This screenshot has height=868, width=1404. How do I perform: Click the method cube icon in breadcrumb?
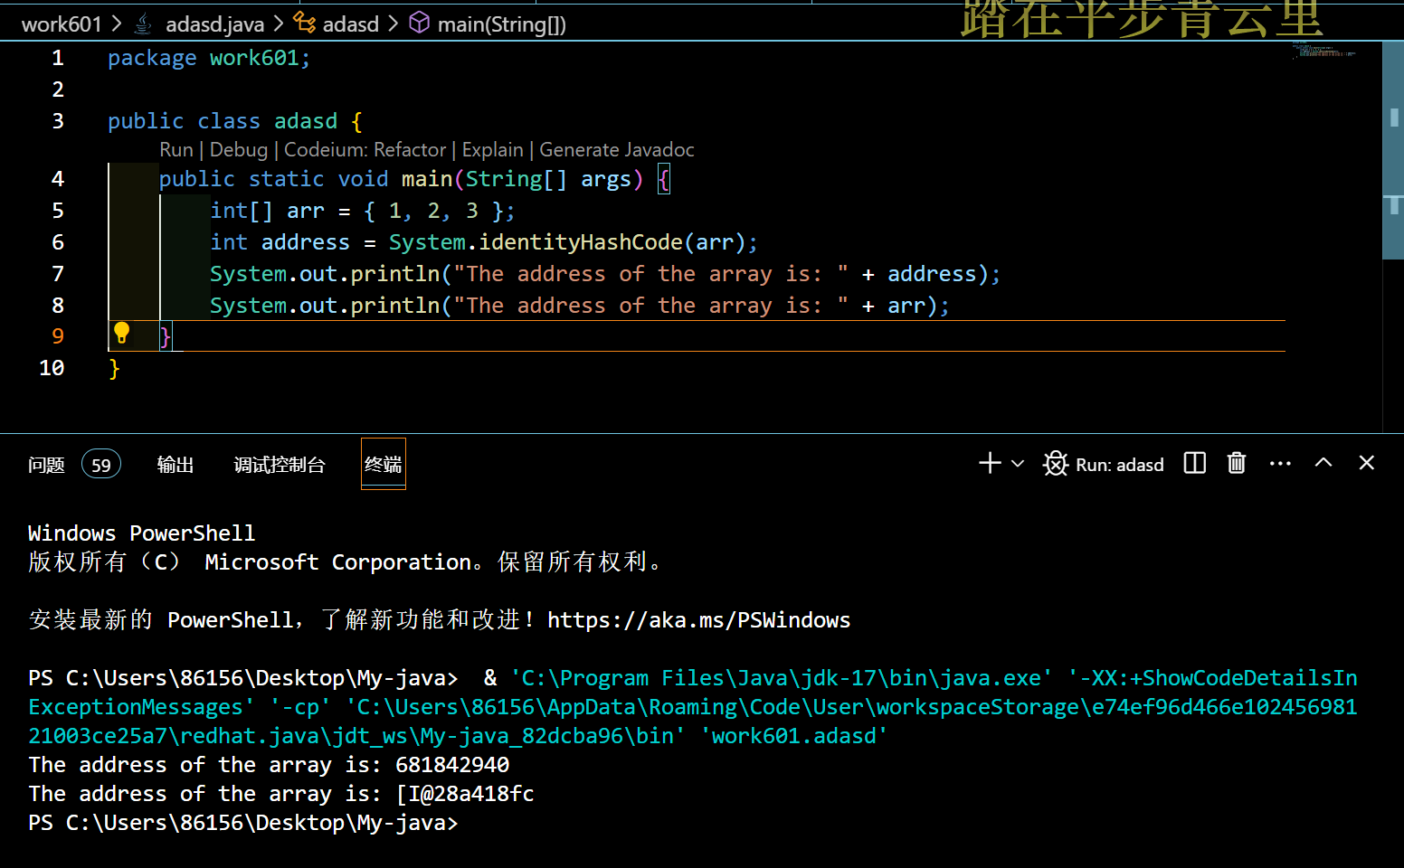click(419, 23)
